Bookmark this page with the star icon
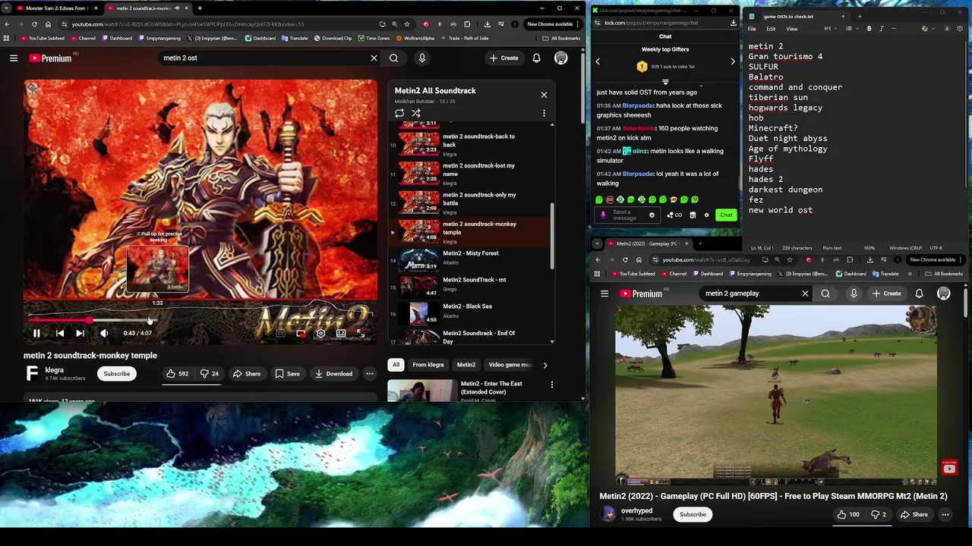Image resolution: width=972 pixels, height=546 pixels. coord(407,24)
